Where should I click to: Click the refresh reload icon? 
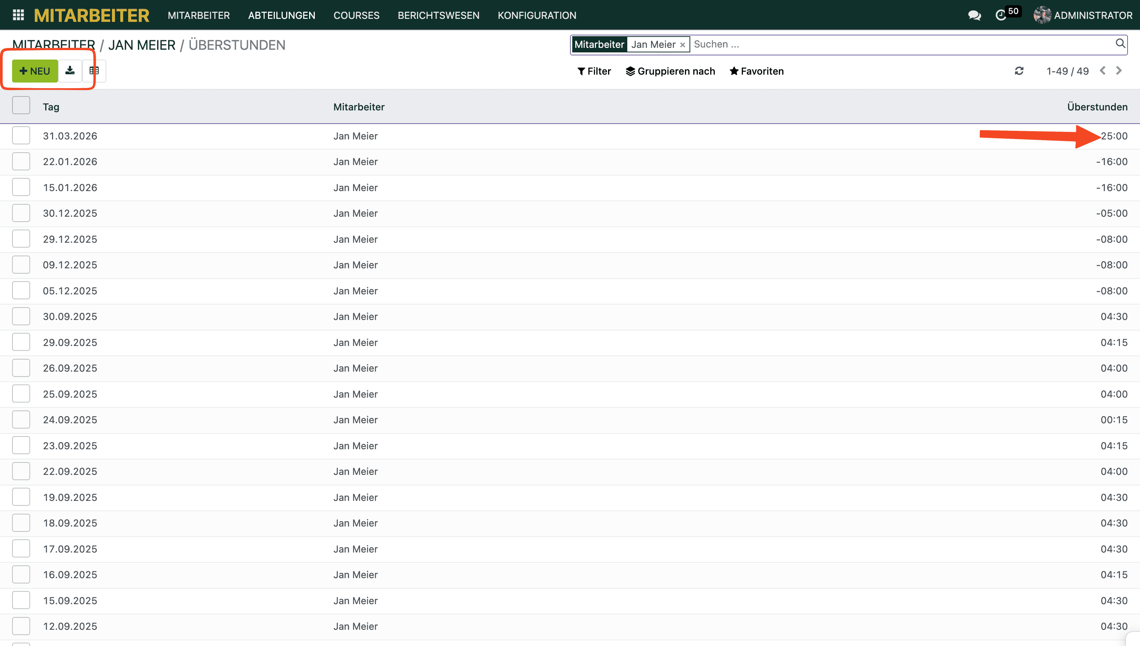point(1019,71)
